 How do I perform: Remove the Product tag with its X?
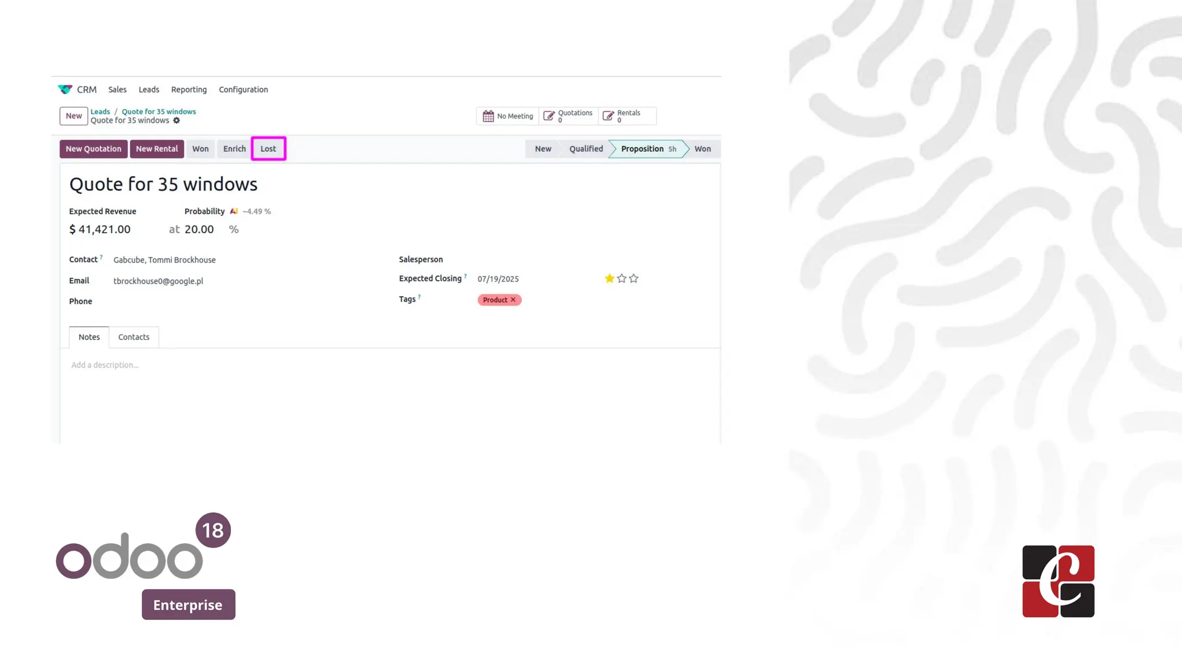pos(513,300)
